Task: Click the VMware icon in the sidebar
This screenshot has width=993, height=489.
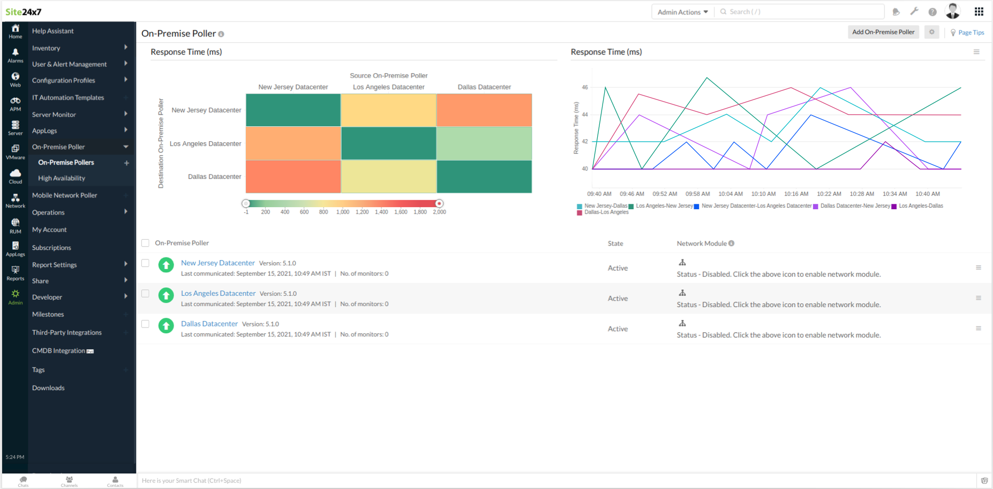Action: tap(15, 150)
